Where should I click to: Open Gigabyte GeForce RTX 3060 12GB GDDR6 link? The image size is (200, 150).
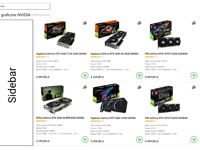113,118
